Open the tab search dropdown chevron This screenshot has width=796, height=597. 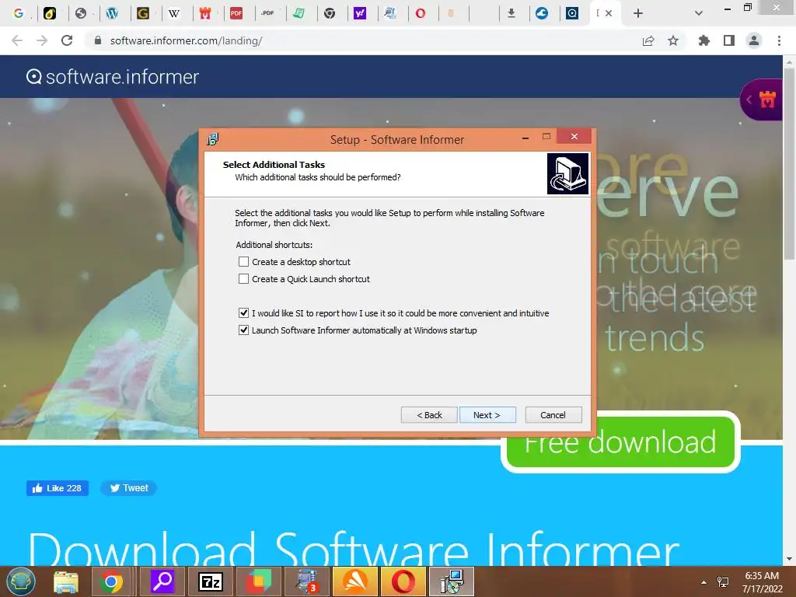[x=699, y=13]
